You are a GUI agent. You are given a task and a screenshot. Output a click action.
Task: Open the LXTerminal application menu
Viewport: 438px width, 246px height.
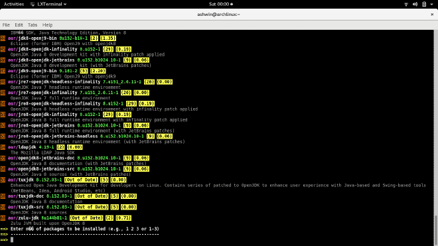click(48, 4)
